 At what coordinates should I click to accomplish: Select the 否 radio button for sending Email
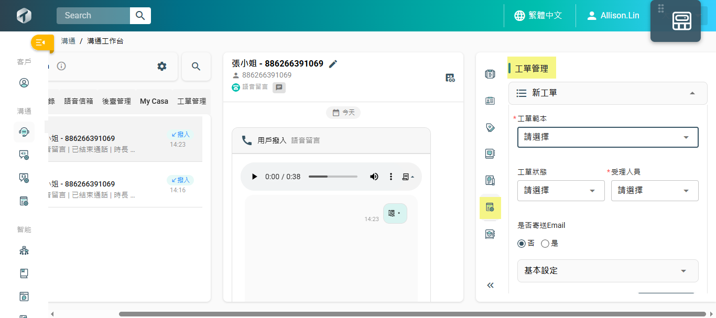click(x=522, y=244)
